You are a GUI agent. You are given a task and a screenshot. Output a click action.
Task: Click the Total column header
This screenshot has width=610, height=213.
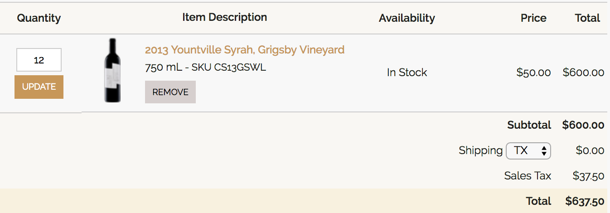tap(587, 18)
